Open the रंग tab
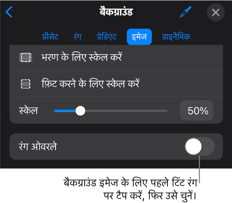This screenshot has width=232, height=203. click(78, 37)
